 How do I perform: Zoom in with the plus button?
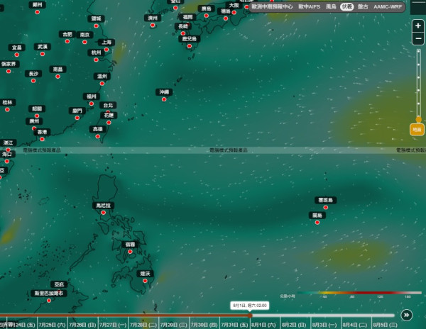coord(418,26)
